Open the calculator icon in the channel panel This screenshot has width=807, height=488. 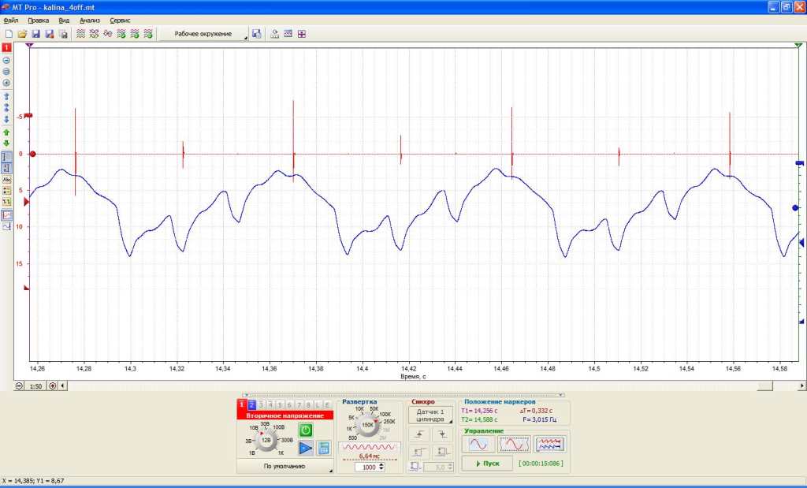point(324,448)
